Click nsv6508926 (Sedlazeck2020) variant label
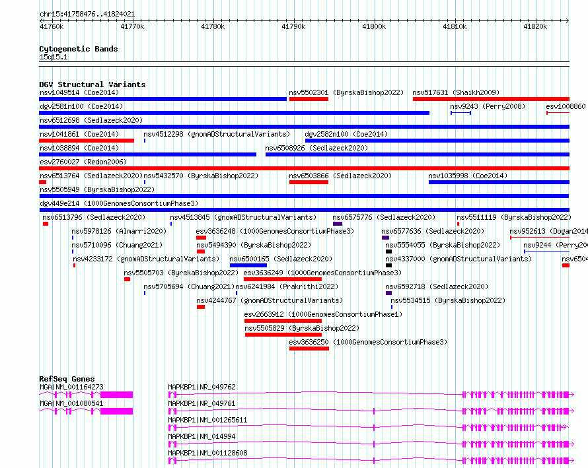Screen dimensions: 588x468 [316, 148]
